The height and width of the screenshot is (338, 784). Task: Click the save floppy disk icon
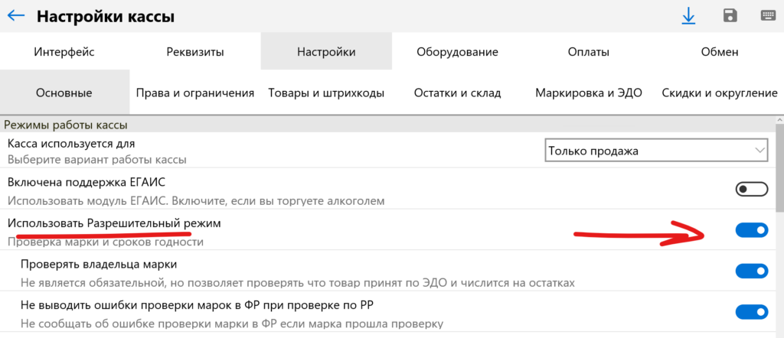730,16
